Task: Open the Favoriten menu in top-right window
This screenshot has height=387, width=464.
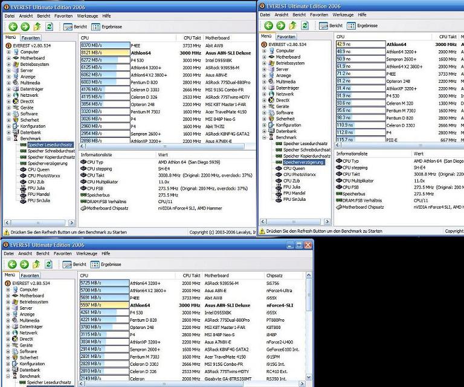Action: point(319,15)
